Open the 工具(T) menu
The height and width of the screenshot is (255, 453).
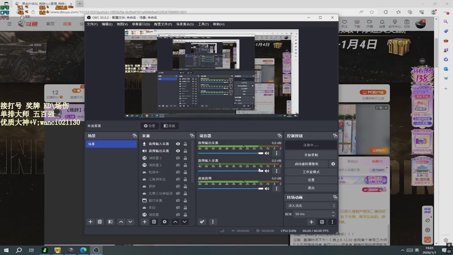coord(203,24)
